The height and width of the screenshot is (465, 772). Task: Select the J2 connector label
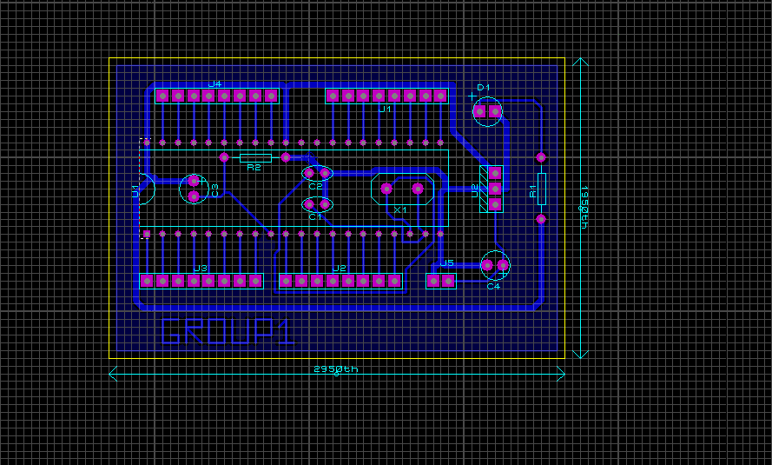[x=339, y=269]
